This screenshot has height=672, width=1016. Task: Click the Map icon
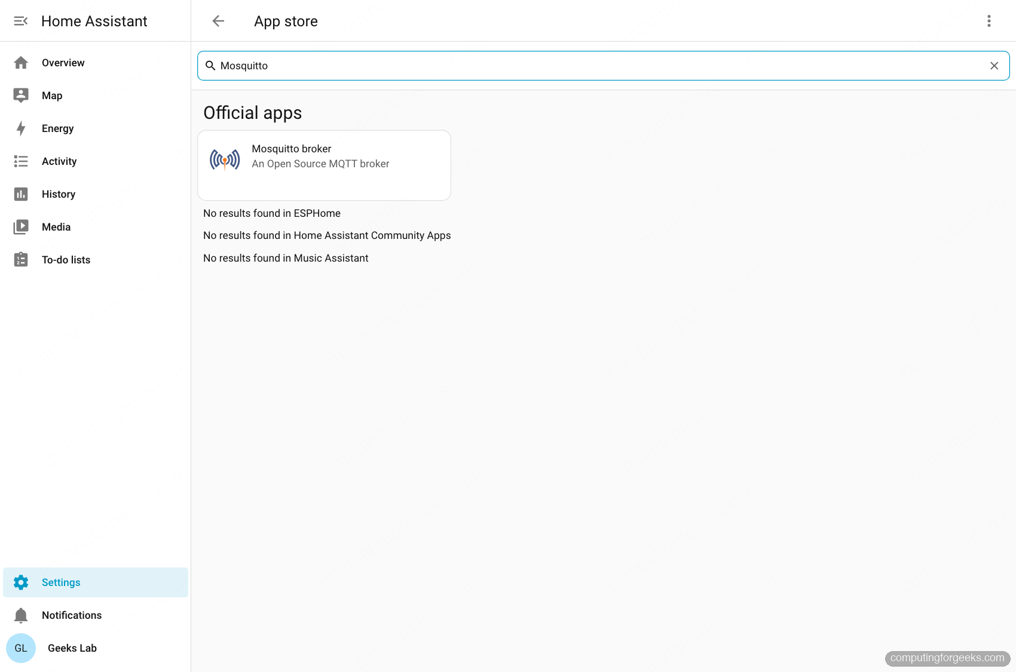coord(21,96)
